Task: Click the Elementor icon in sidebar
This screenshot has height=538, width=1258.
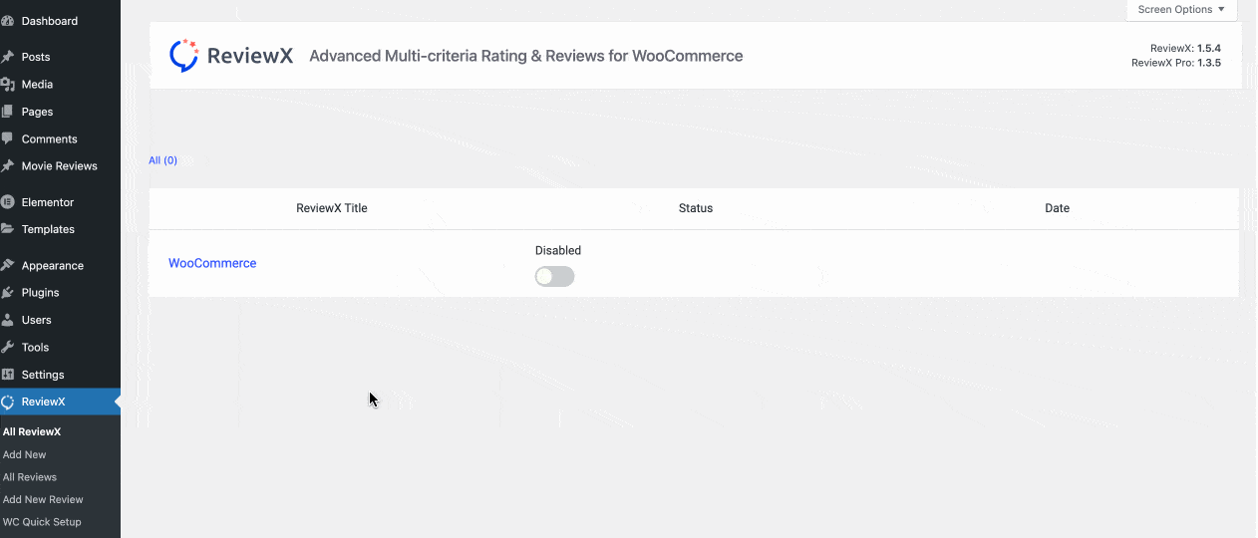Action: pos(8,202)
